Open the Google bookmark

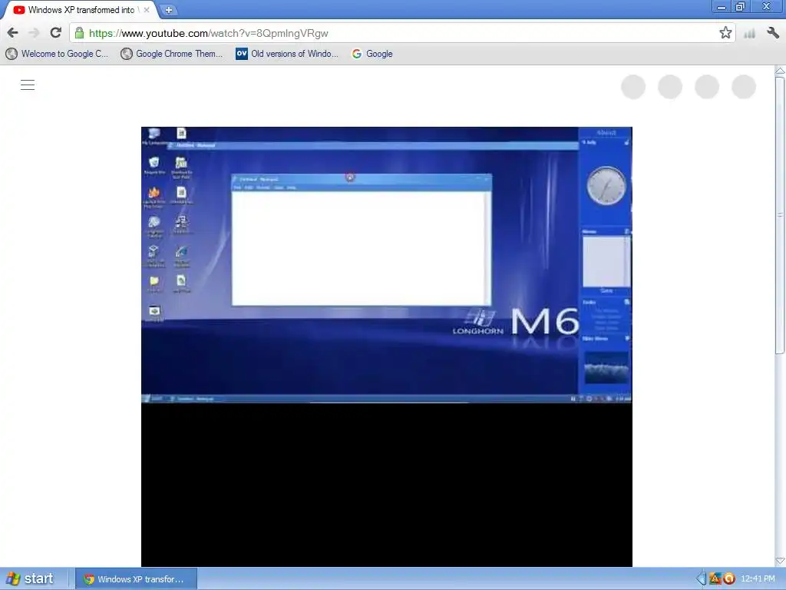click(372, 54)
